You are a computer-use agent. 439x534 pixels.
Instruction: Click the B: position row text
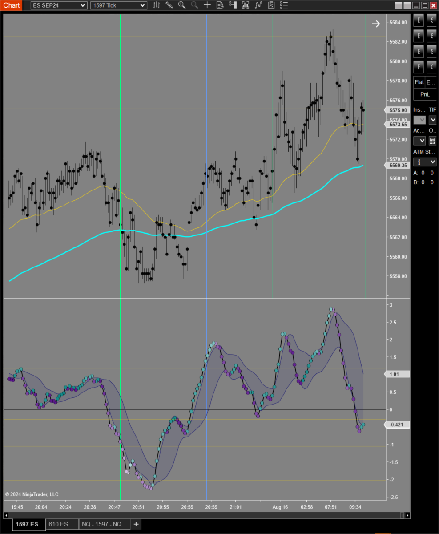(424, 182)
